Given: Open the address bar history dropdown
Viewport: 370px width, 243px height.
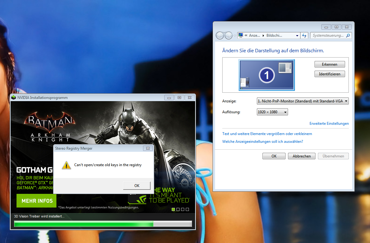Looking at the screenshot, I should tap(297, 35).
